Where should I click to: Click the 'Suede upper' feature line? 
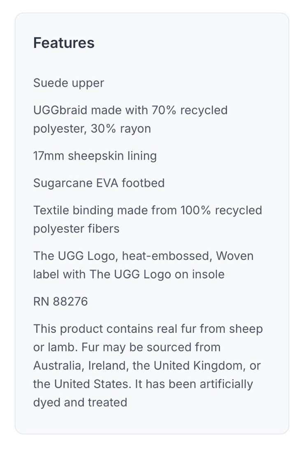click(x=68, y=83)
